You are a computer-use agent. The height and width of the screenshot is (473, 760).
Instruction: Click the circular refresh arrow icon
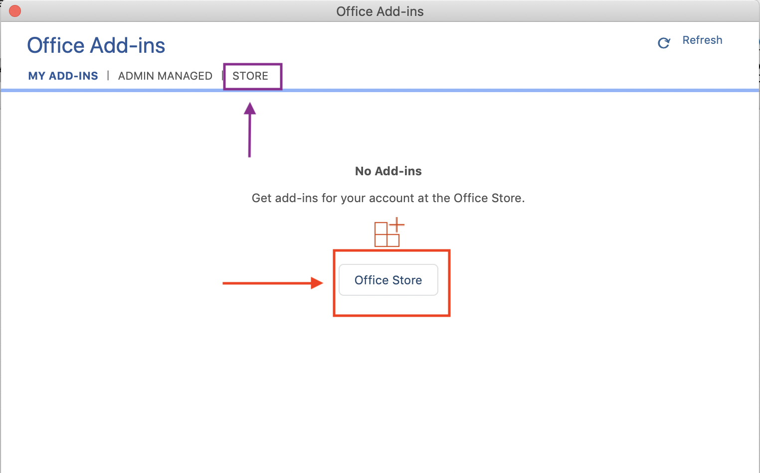point(664,43)
